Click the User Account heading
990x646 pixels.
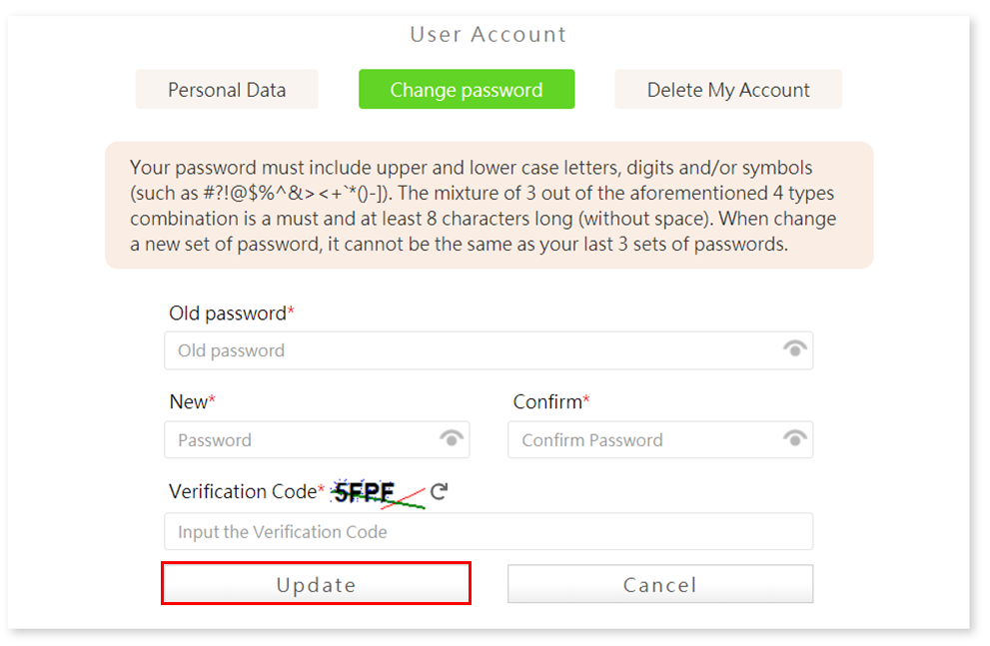pos(488,35)
